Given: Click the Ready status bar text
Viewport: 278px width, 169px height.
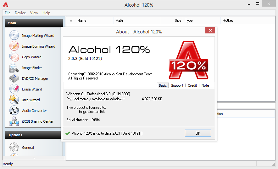Looking at the screenshot, I should 8,164.
